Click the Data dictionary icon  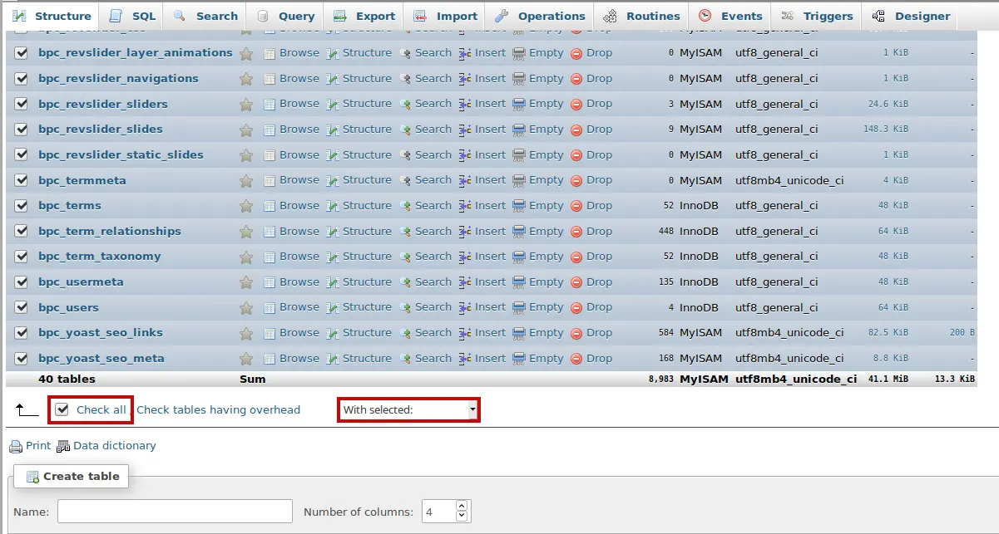pos(63,447)
